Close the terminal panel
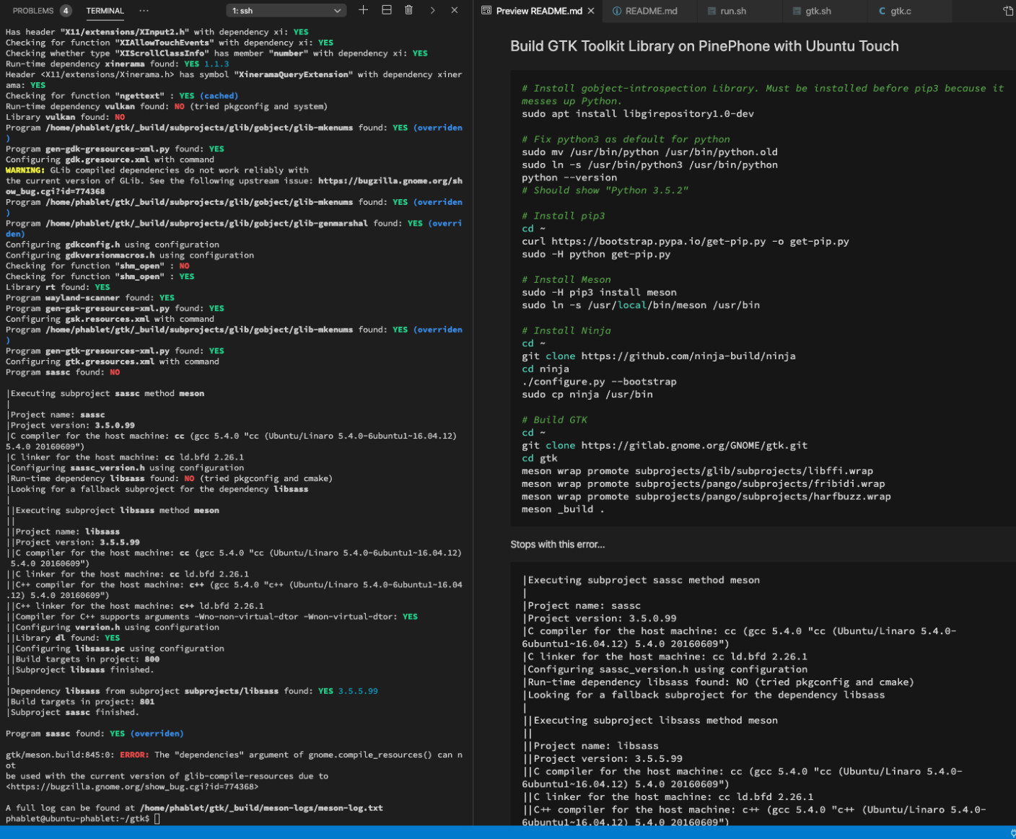Viewport: 1016px width, 839px height. [455, 10]
